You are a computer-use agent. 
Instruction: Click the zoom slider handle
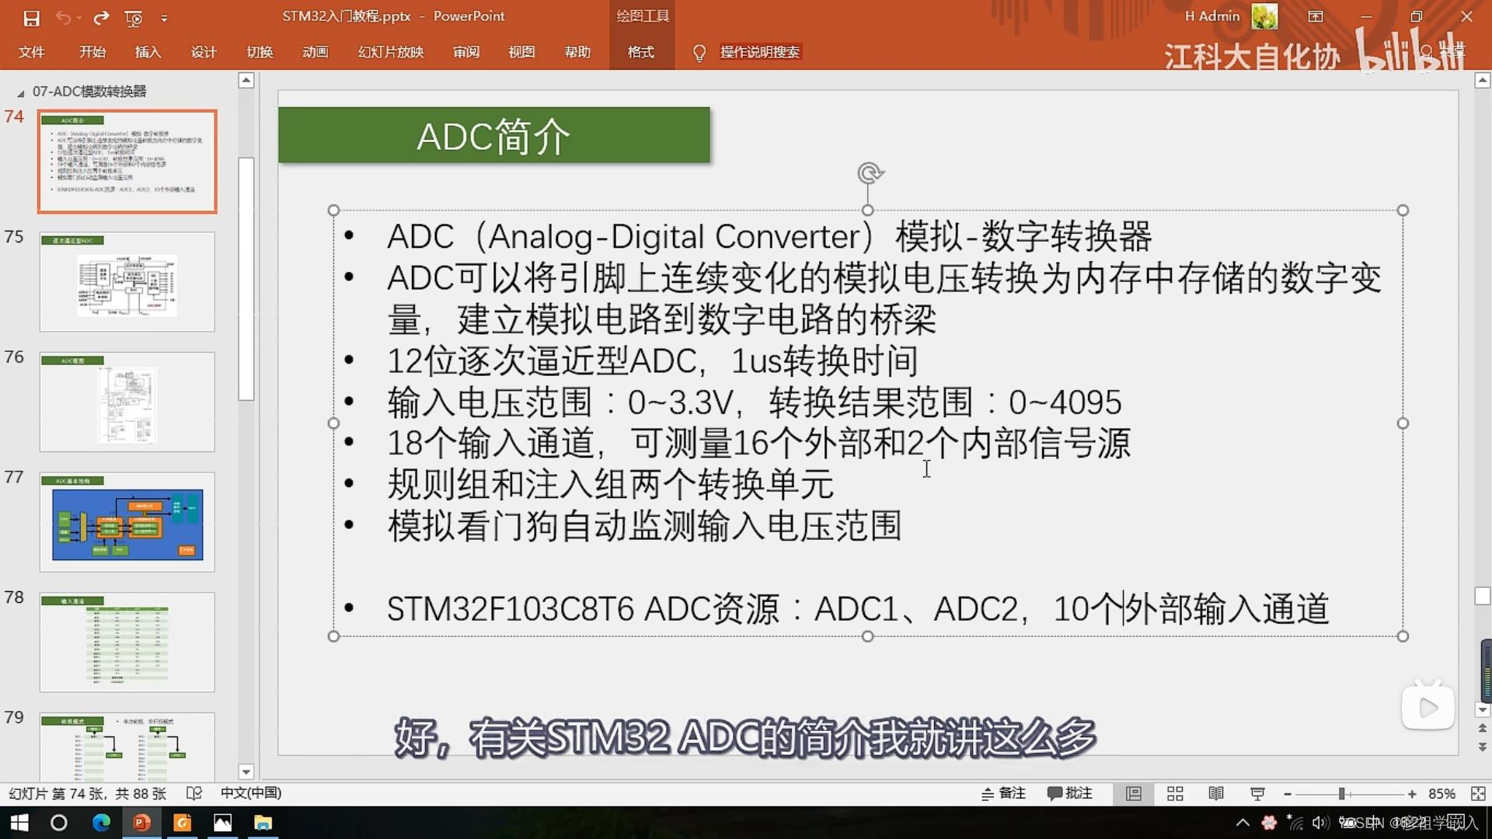point(1342,793)
